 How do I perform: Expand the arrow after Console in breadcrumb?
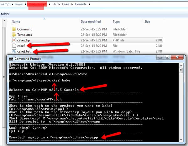(89, 4)
